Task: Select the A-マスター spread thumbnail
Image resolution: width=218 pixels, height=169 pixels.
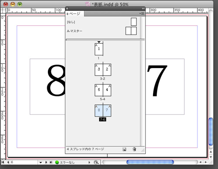Action: [x=131, y=31]
